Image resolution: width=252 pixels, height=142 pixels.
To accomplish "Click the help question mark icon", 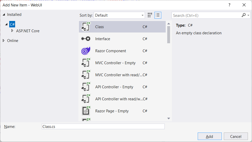I will (229, 5).
